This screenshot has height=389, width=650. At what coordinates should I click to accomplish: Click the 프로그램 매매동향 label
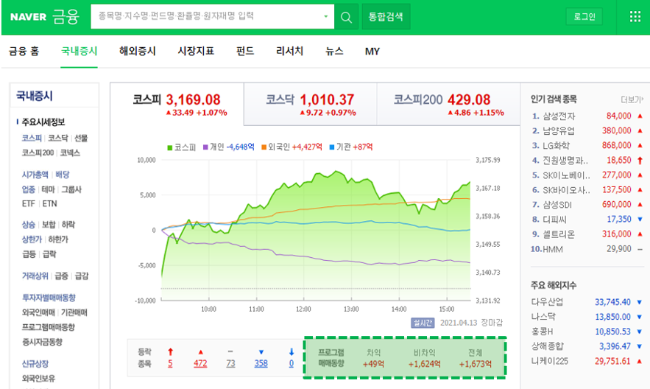[331, 357]
